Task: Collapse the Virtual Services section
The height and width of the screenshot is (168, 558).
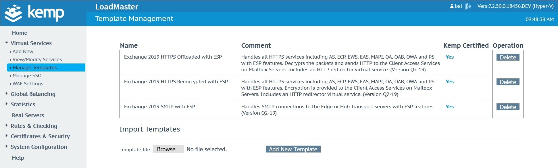Action: click(x=7, y=43)
